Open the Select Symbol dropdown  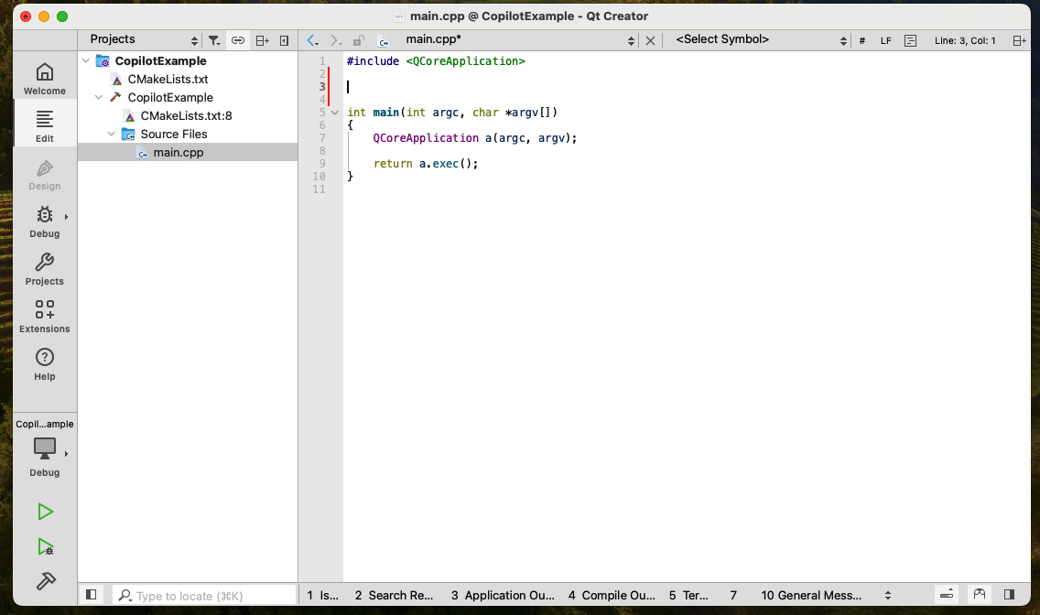pyautogui.click(x=760, y=39)
